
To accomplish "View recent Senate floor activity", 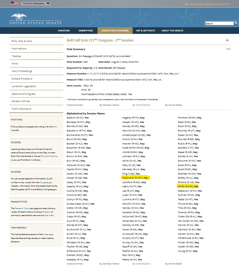I will (212, 4).
